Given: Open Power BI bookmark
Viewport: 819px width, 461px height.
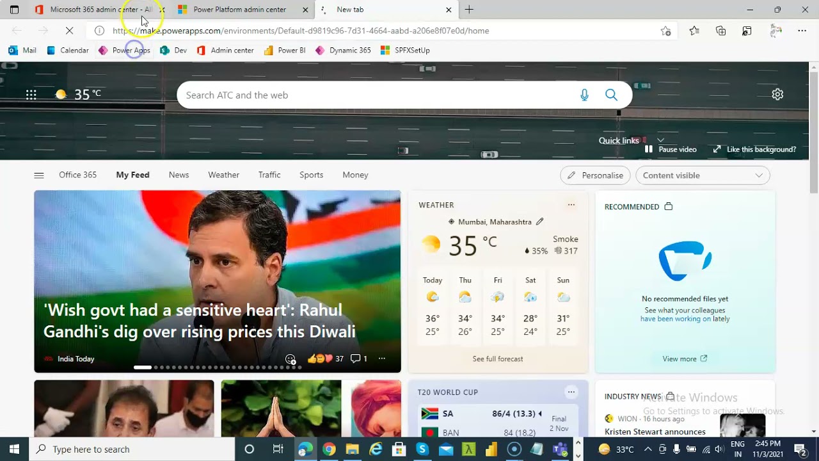Looking at the screenshot, I should tap(285, 50).
